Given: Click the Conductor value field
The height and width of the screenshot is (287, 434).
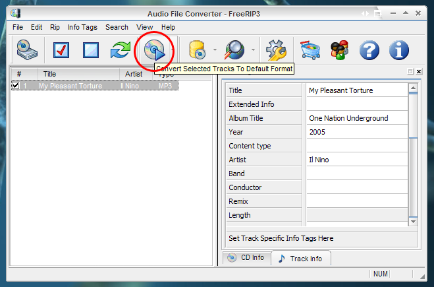Looking at the screenshot, I should point(357,187).
